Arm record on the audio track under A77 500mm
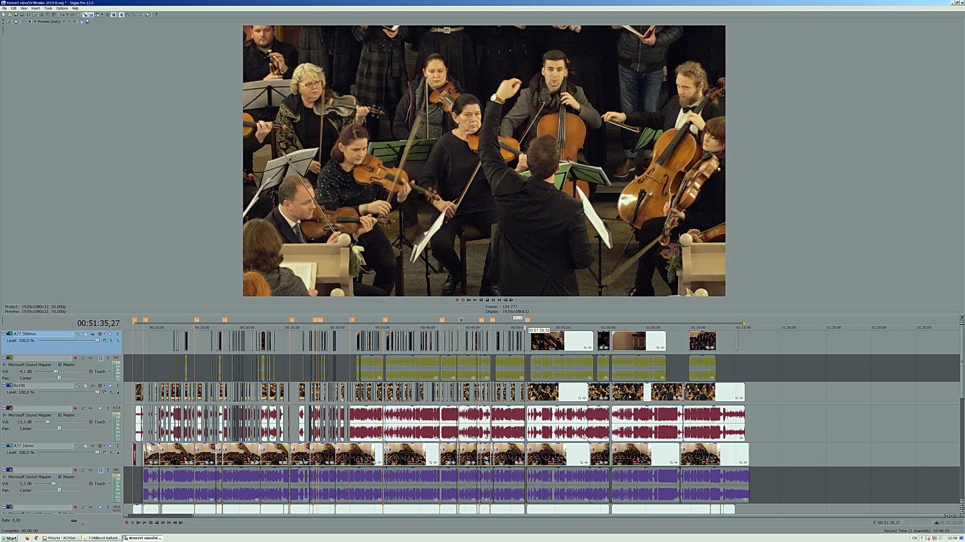This screenshot has height=542, width=965. pos(75,357)
